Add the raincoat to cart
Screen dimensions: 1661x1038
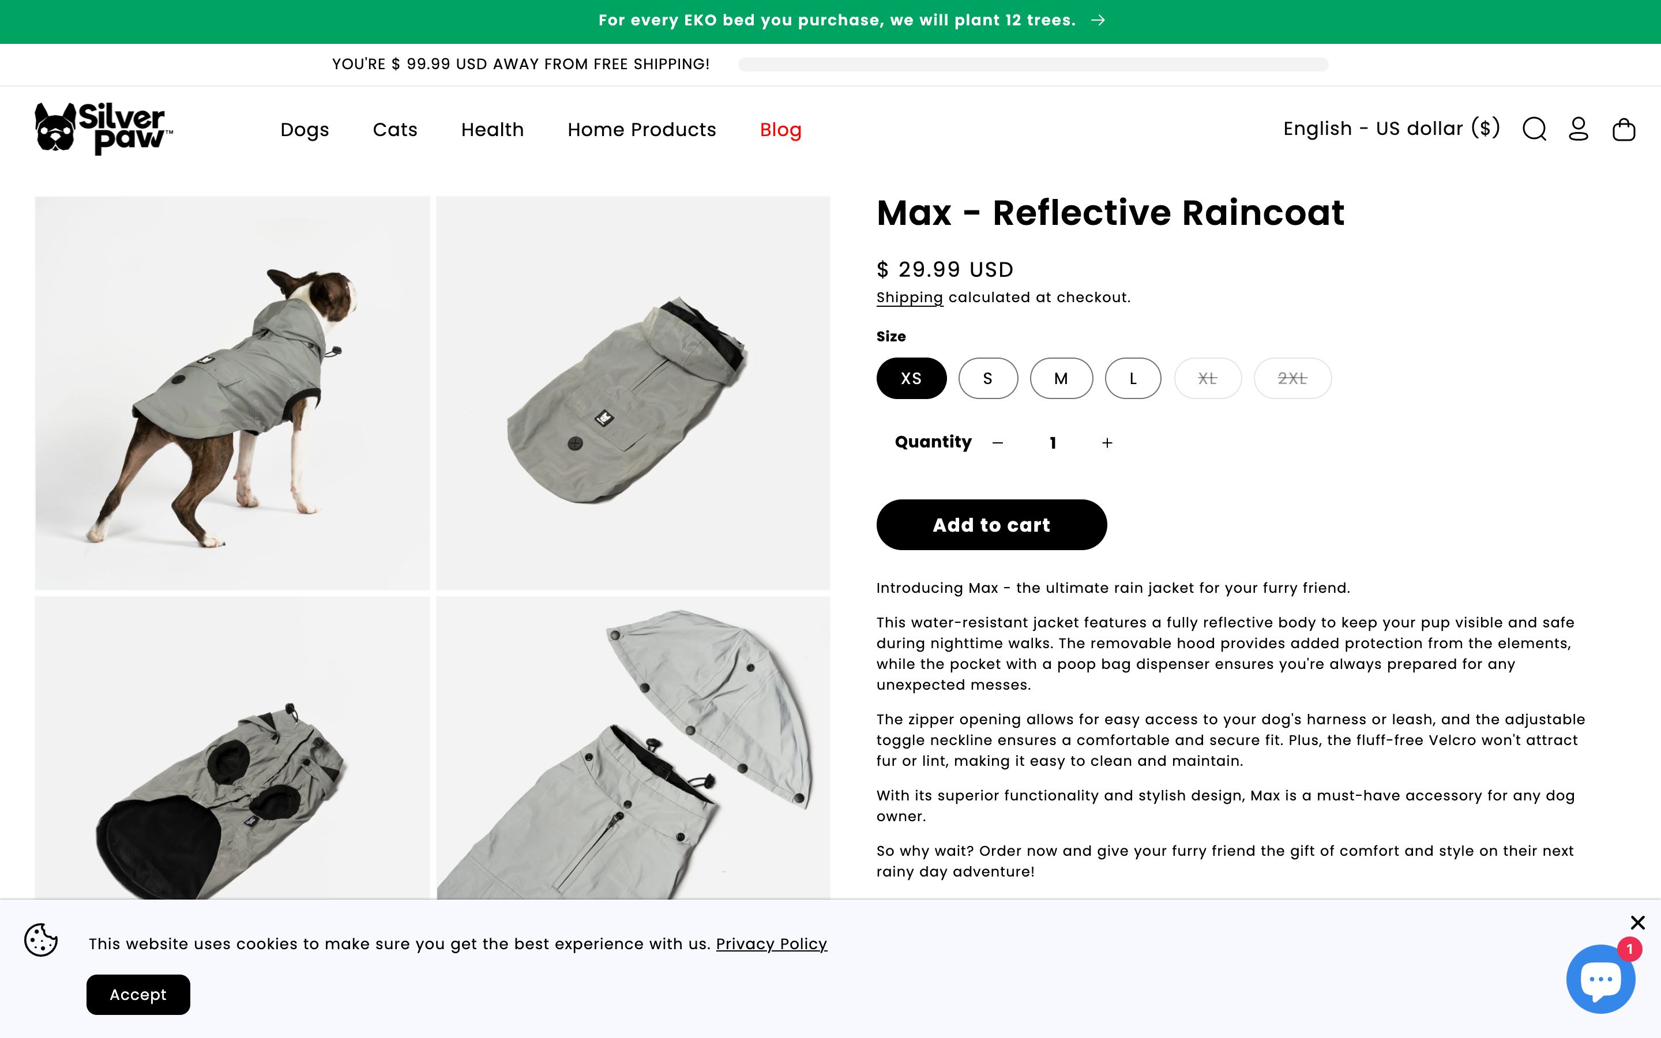[x=991, y=525]
